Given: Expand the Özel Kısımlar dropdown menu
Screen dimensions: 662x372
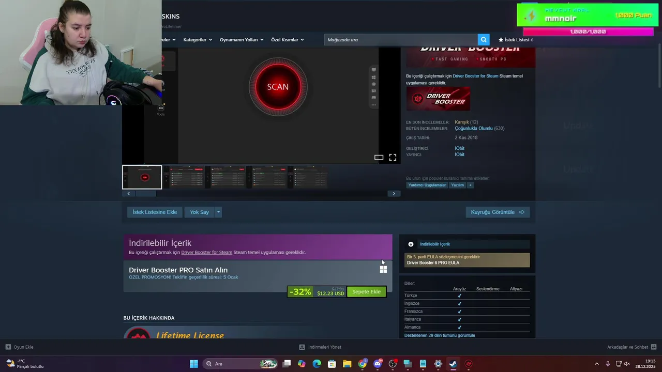Looking at the screenshot, I should tap(288, 40).
